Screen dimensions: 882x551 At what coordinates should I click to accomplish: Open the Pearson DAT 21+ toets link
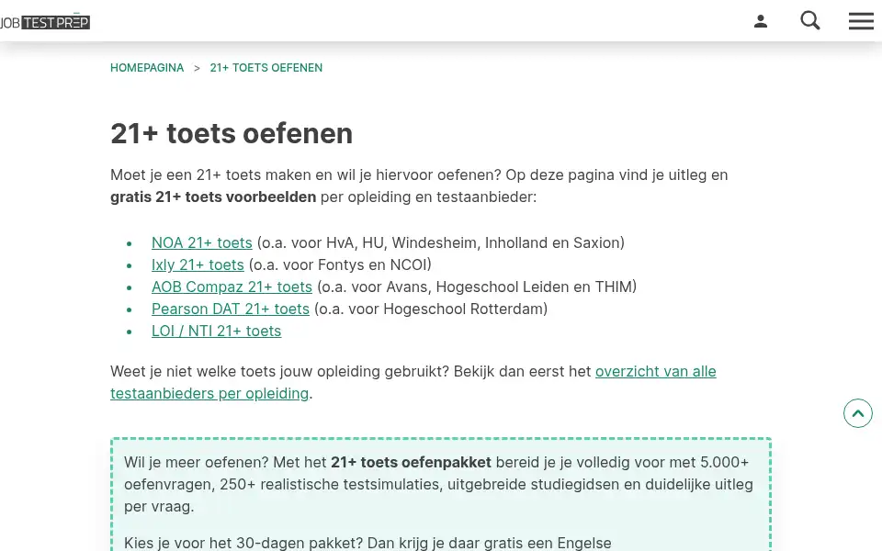[230, 309]
